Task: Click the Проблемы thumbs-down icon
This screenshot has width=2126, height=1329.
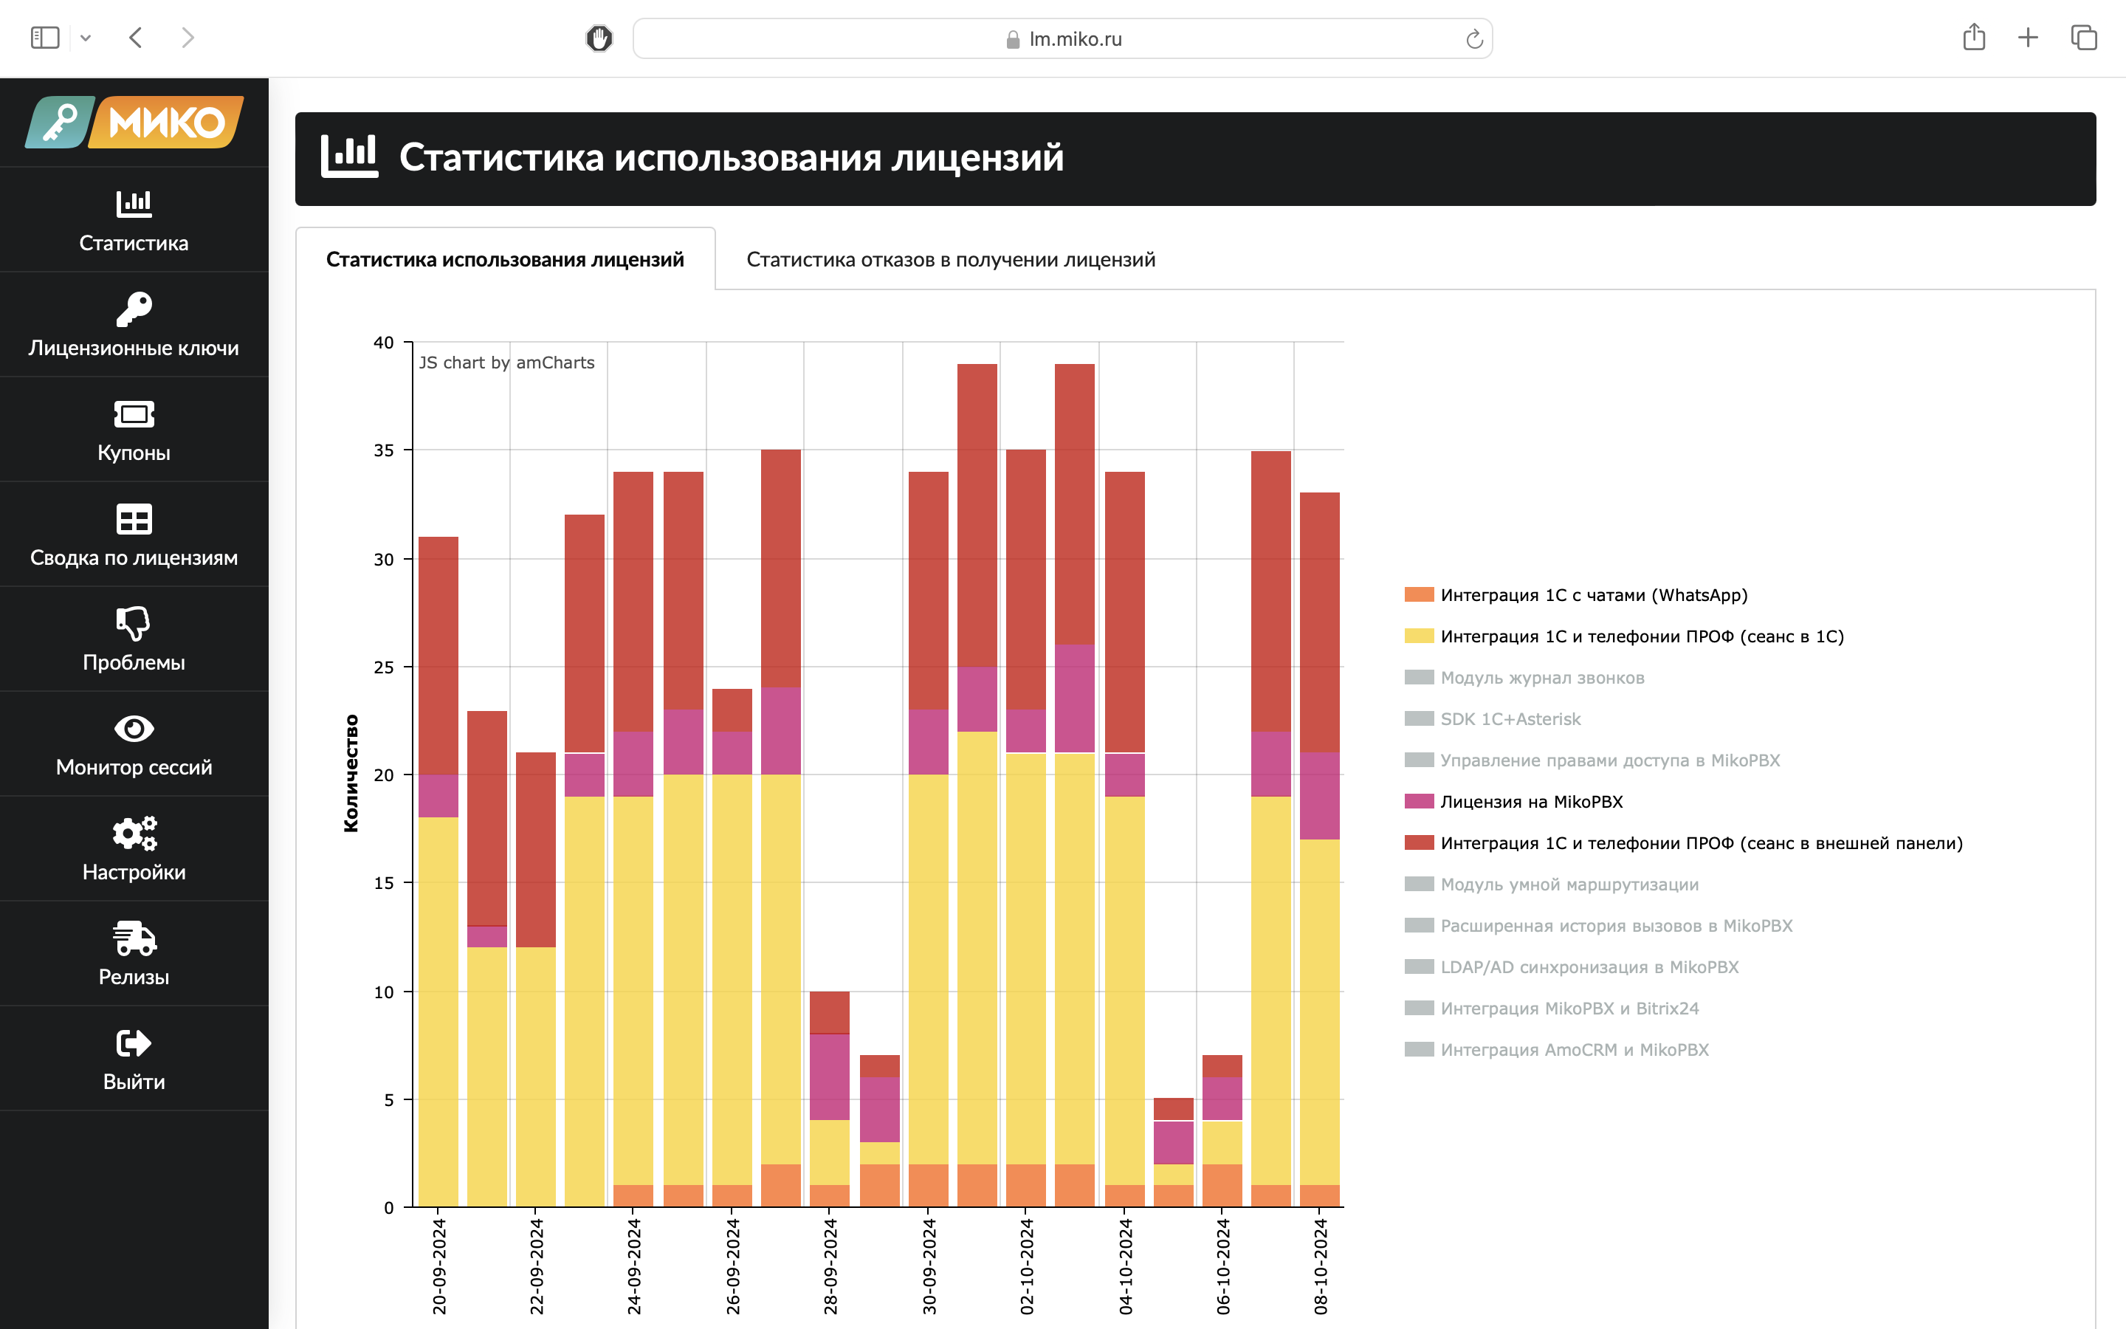Action: [x=134, y=623]
